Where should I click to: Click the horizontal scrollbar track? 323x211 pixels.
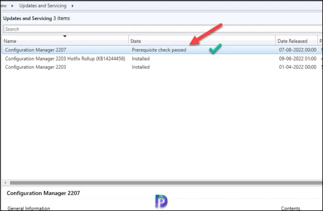pyautogui.click(x=166, y=183)
